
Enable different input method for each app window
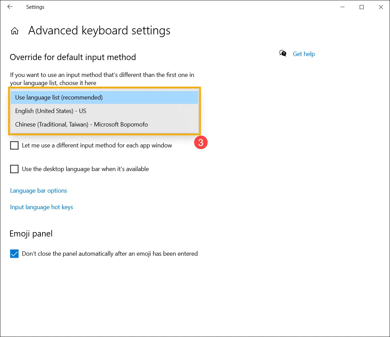(14, 145)
